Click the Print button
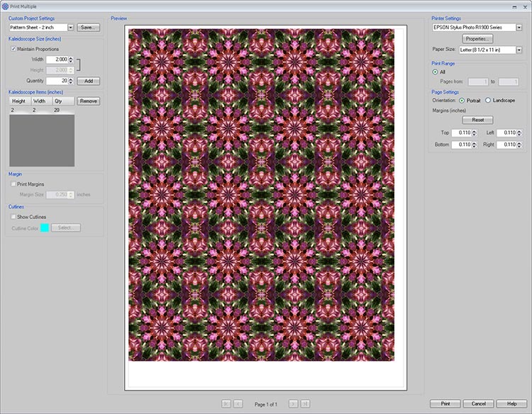532x414 pixels. coord(445,403)
